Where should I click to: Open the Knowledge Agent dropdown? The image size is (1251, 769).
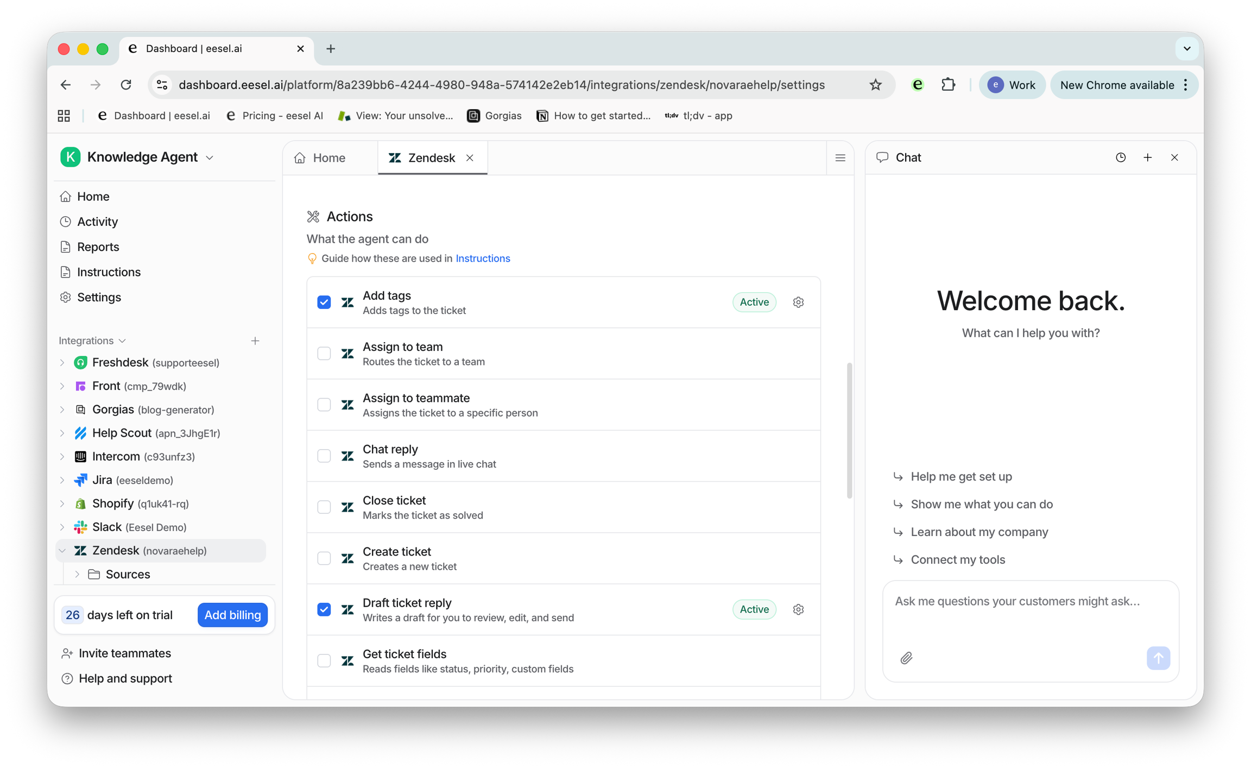tap(210, 158)
